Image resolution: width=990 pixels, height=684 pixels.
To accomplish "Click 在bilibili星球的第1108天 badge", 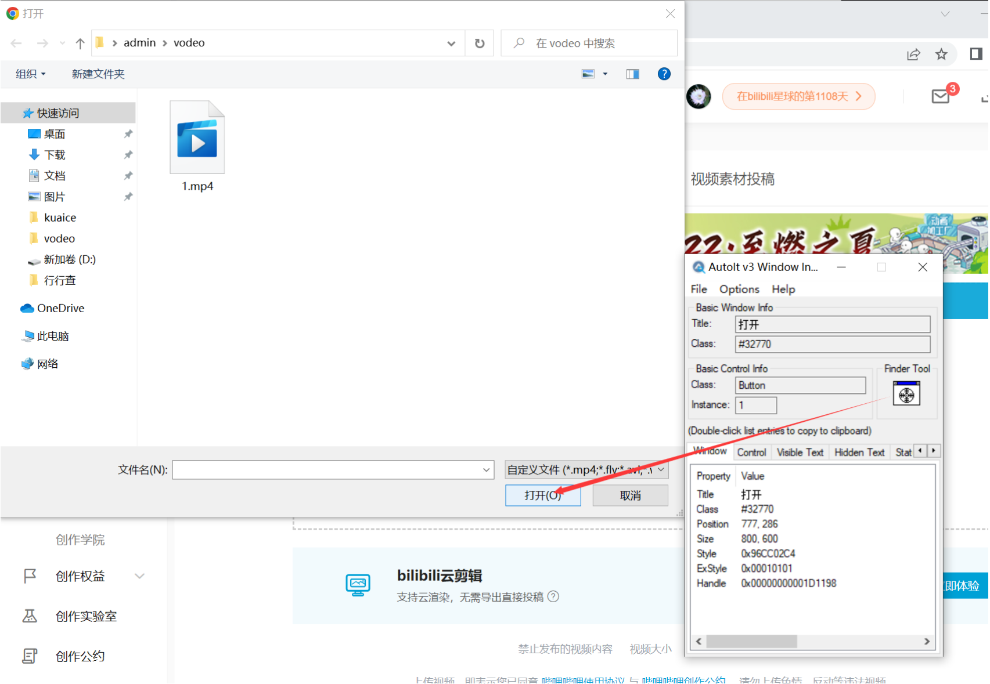I will tap(798, 96).
